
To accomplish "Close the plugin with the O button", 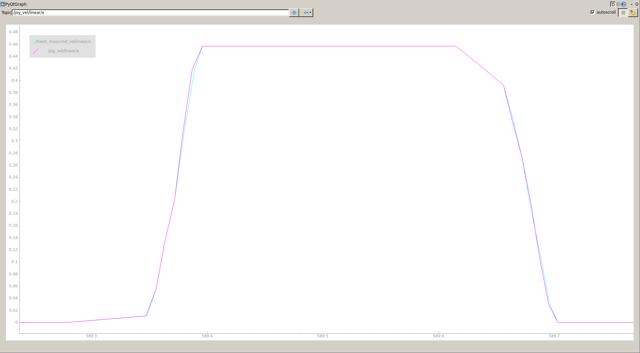I will pyautogui.click(x=637, y=4).
